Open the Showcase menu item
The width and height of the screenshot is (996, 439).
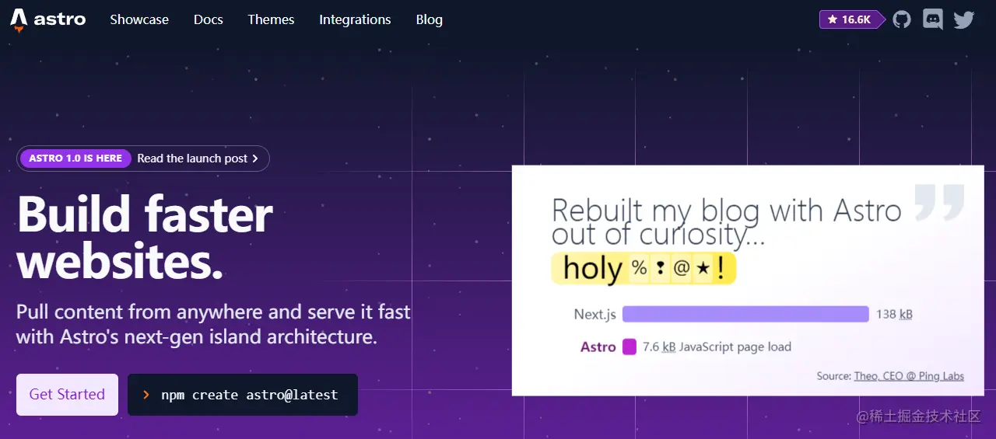139,19
